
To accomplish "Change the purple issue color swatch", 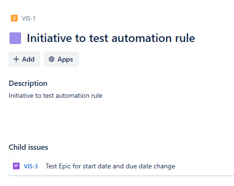I will pyautogui.click(x=15, y=38).
